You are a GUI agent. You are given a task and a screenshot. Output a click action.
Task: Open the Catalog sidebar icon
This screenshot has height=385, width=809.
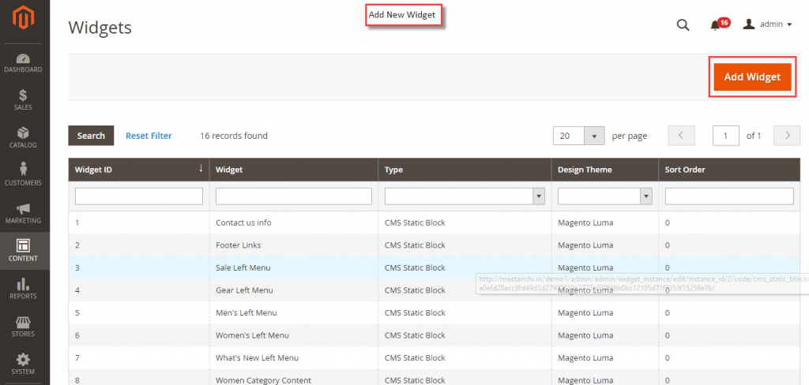24,137
